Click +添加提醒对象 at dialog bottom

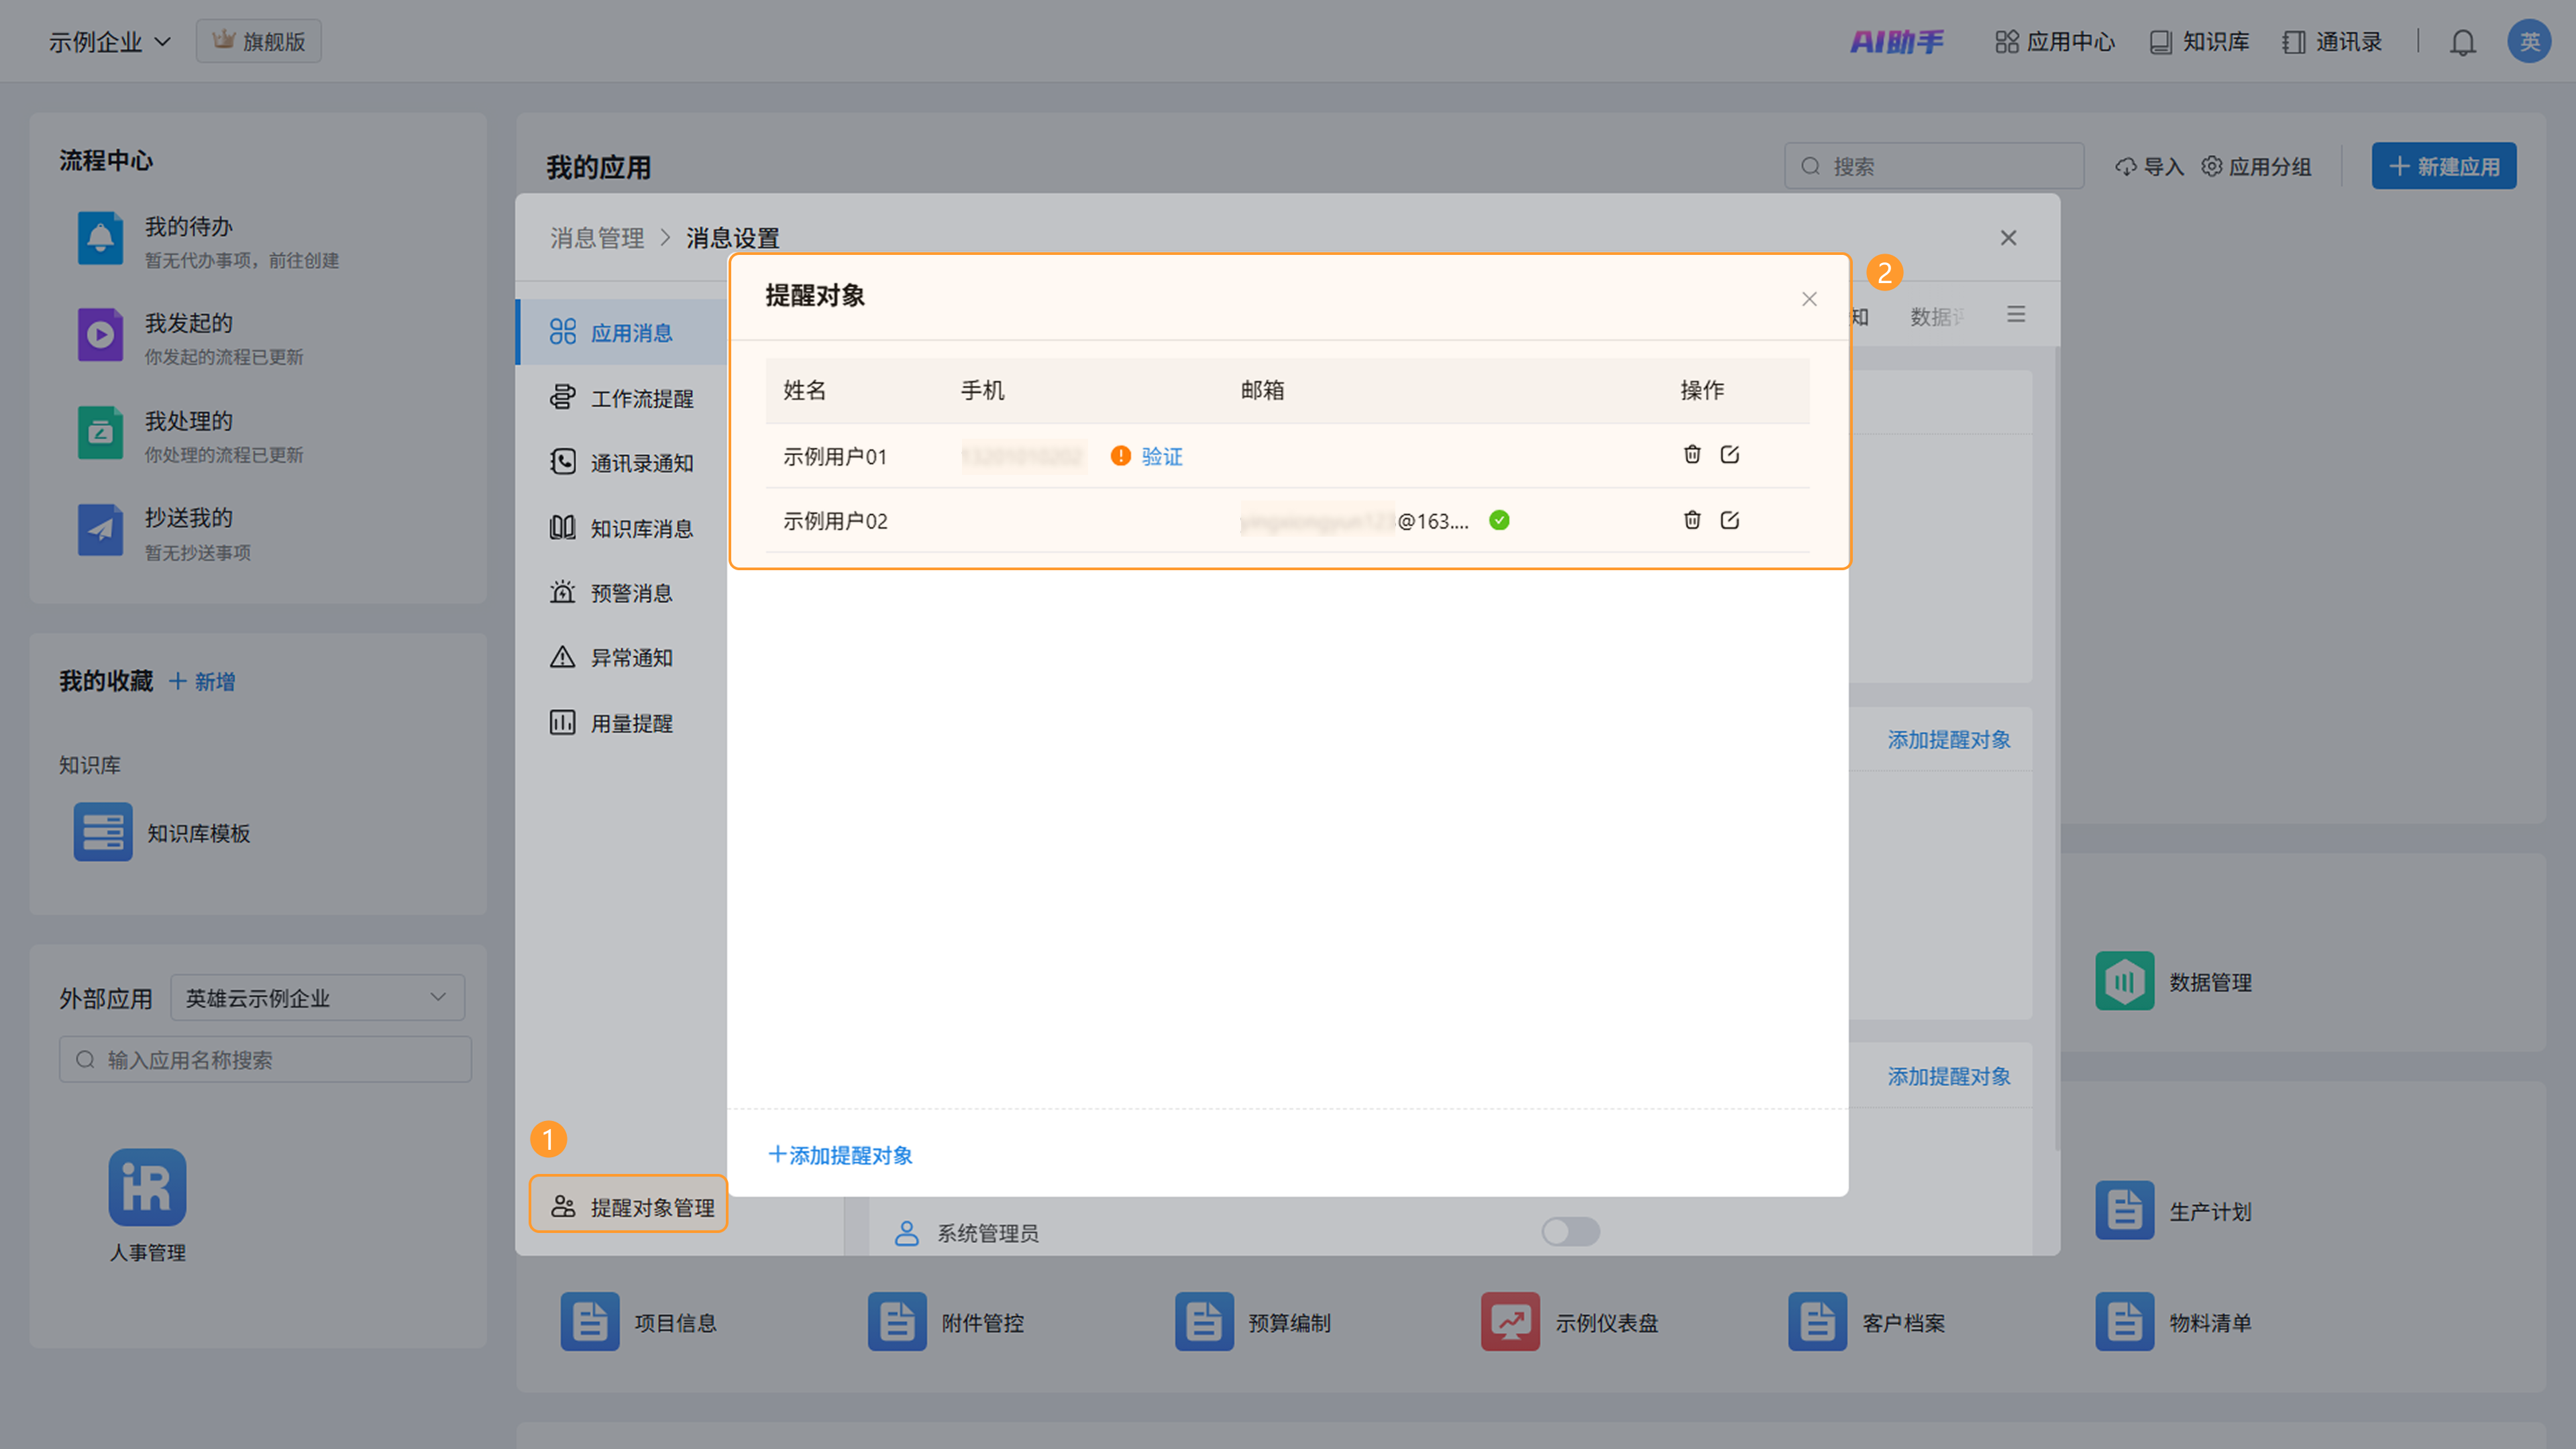pos(840,1155)
